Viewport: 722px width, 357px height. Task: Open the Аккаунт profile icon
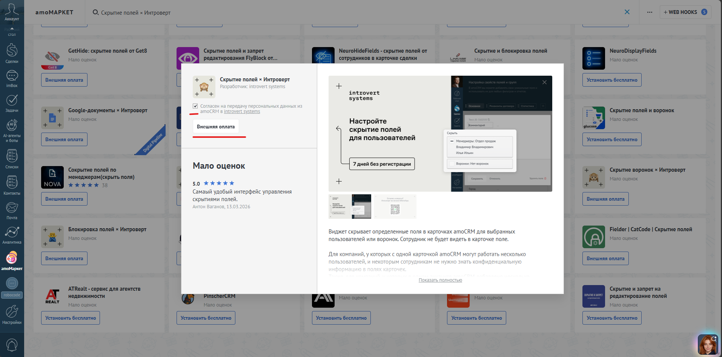12,12
